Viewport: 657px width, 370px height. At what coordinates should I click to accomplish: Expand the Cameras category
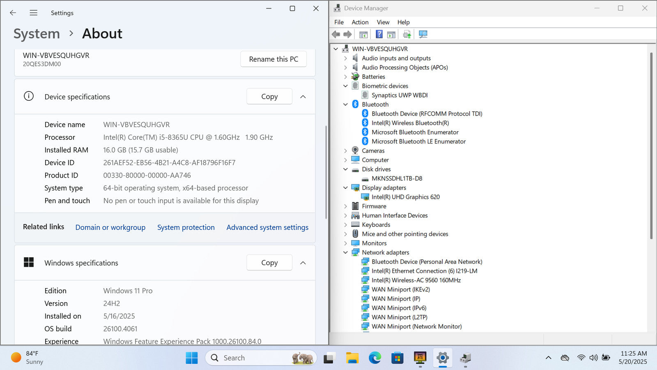coord(345,151)
